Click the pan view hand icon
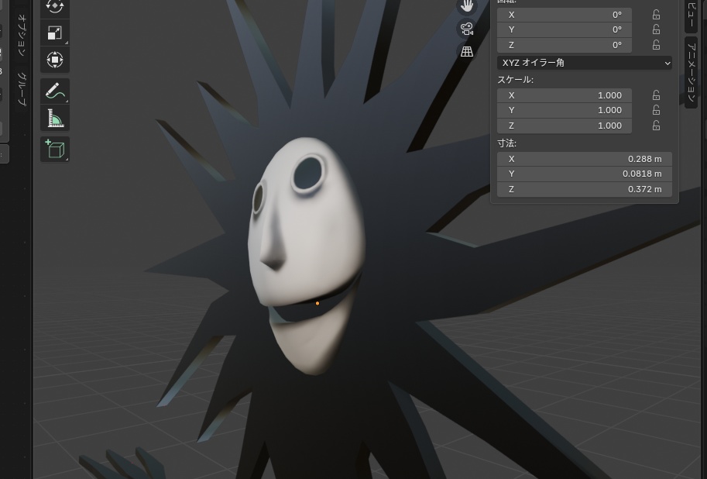Viewport: 707px width, 479px height. (467, 6)
